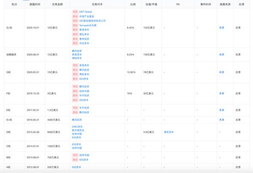Open IDG资本 link in B轮 row
Image resolution: width=253 pixels, height=173 pixels.
click(x=84, y=160)
